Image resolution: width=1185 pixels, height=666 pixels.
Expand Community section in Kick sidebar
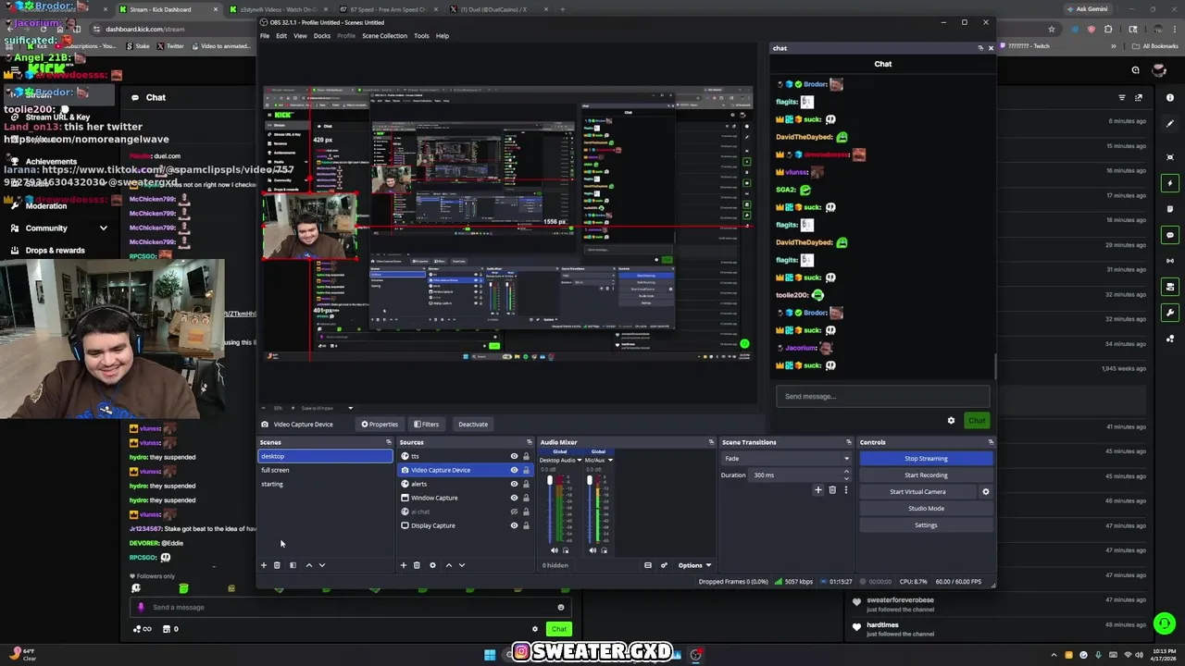point(103,228)
